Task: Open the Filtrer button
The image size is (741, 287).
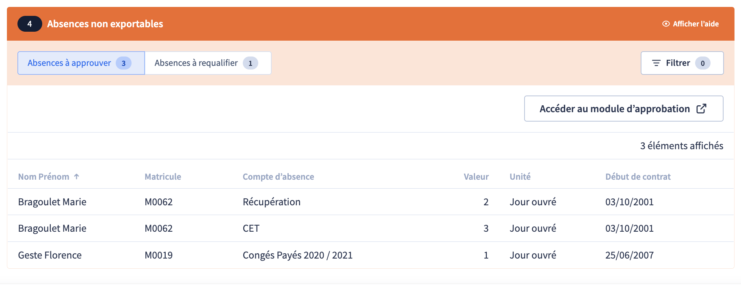Action: [x=678, y=63]
